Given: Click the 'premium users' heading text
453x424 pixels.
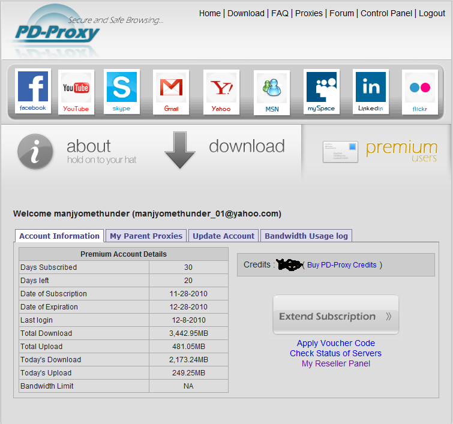Looking at the screenshot, I should [x=402, y=151].
